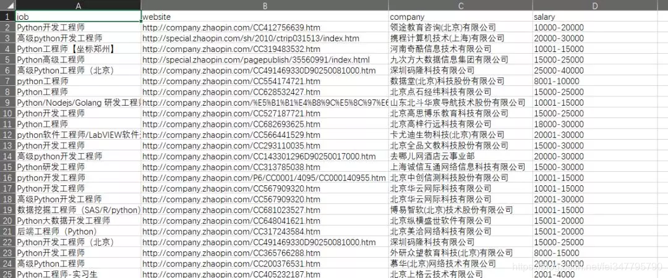Image resolution: width=668 pixels, height=278 pixels.
Task: Click URL containing ctrip031513/index.htm
Action: point(265,38)
